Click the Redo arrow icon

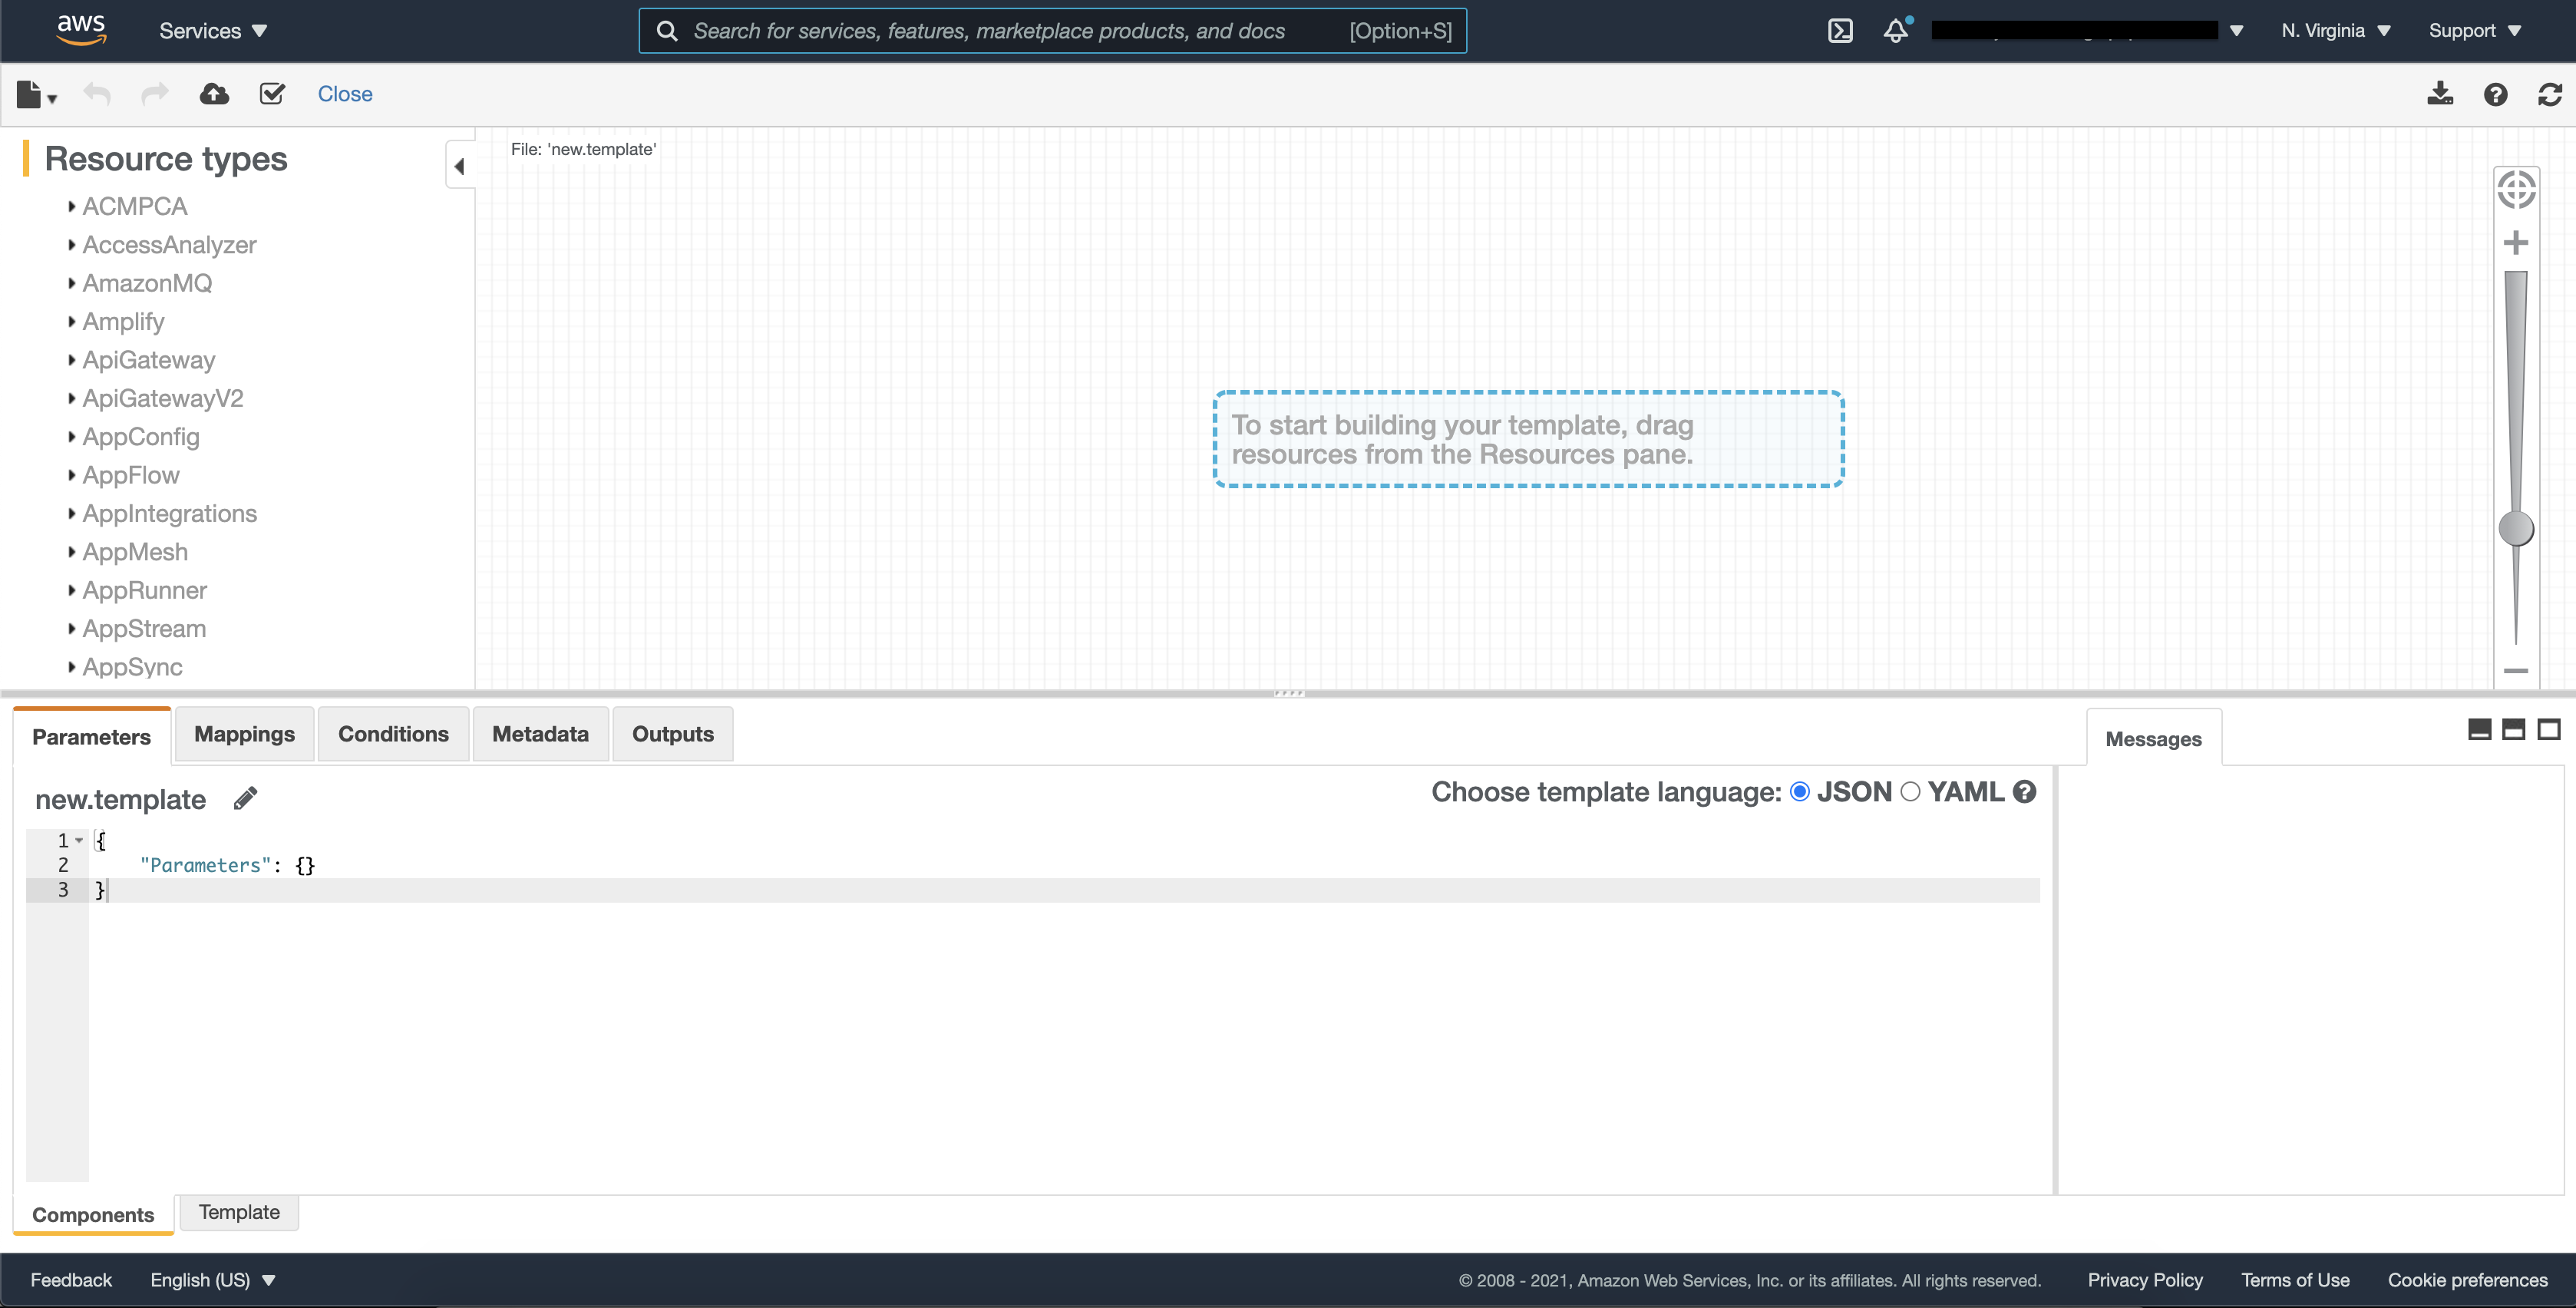click(155, 94)
